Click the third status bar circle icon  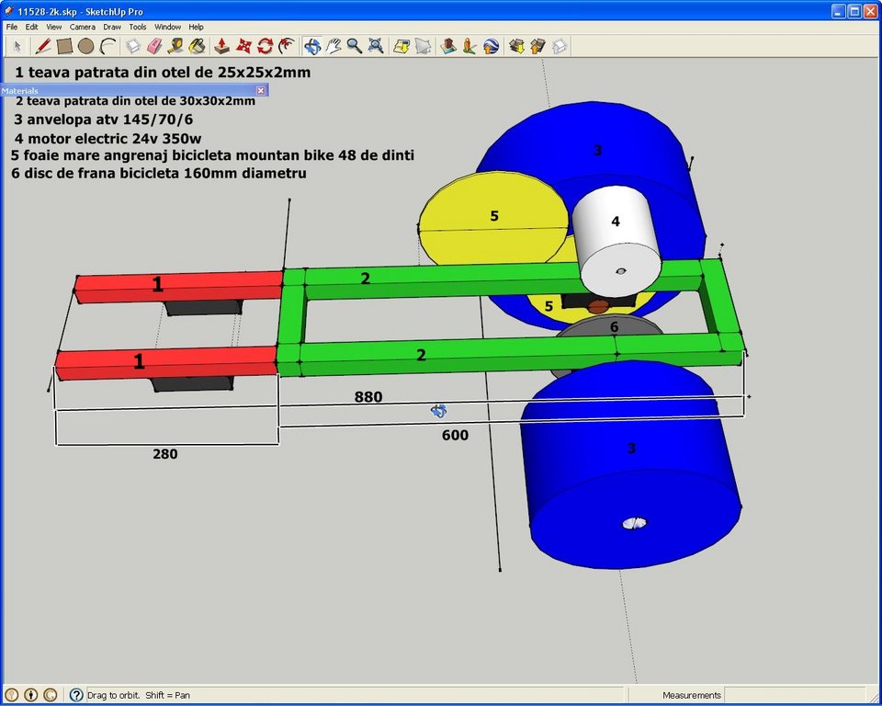pos(50,695)
